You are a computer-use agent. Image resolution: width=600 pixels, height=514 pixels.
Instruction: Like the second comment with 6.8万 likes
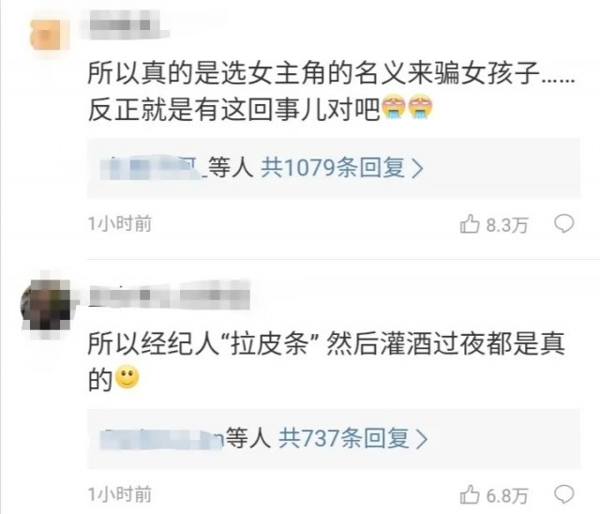[x=470, y=494]
